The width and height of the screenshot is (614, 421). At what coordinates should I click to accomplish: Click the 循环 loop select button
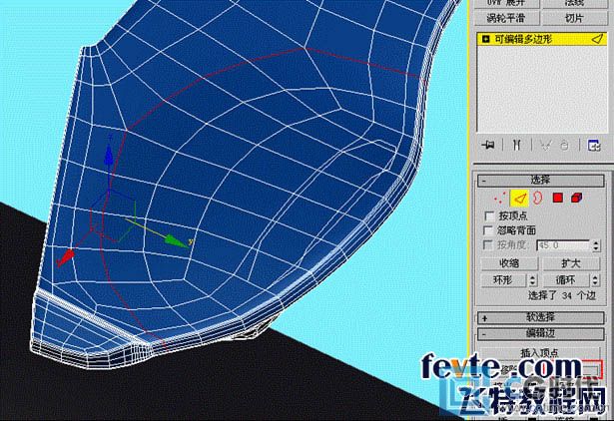coord(567,280)
